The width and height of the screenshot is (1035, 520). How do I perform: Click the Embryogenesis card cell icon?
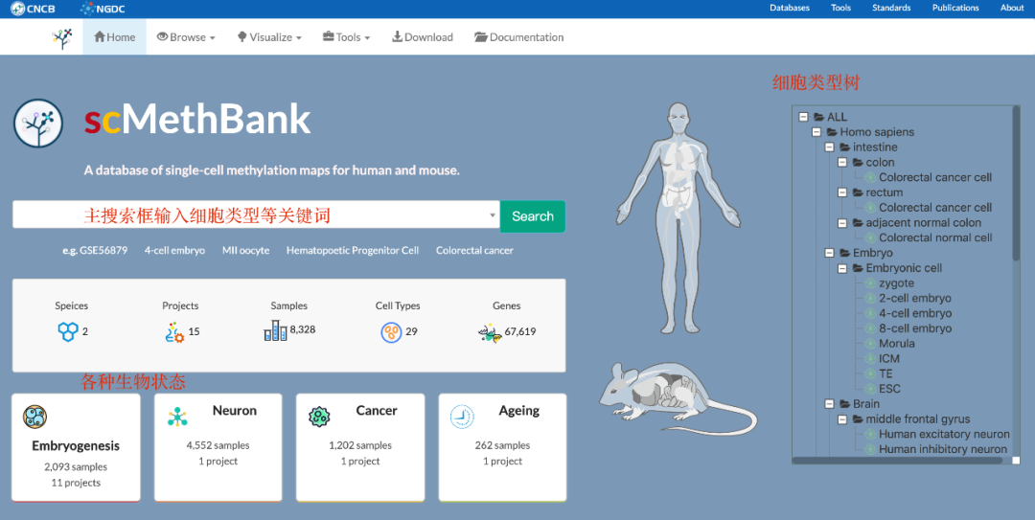[x=34, y=417]
